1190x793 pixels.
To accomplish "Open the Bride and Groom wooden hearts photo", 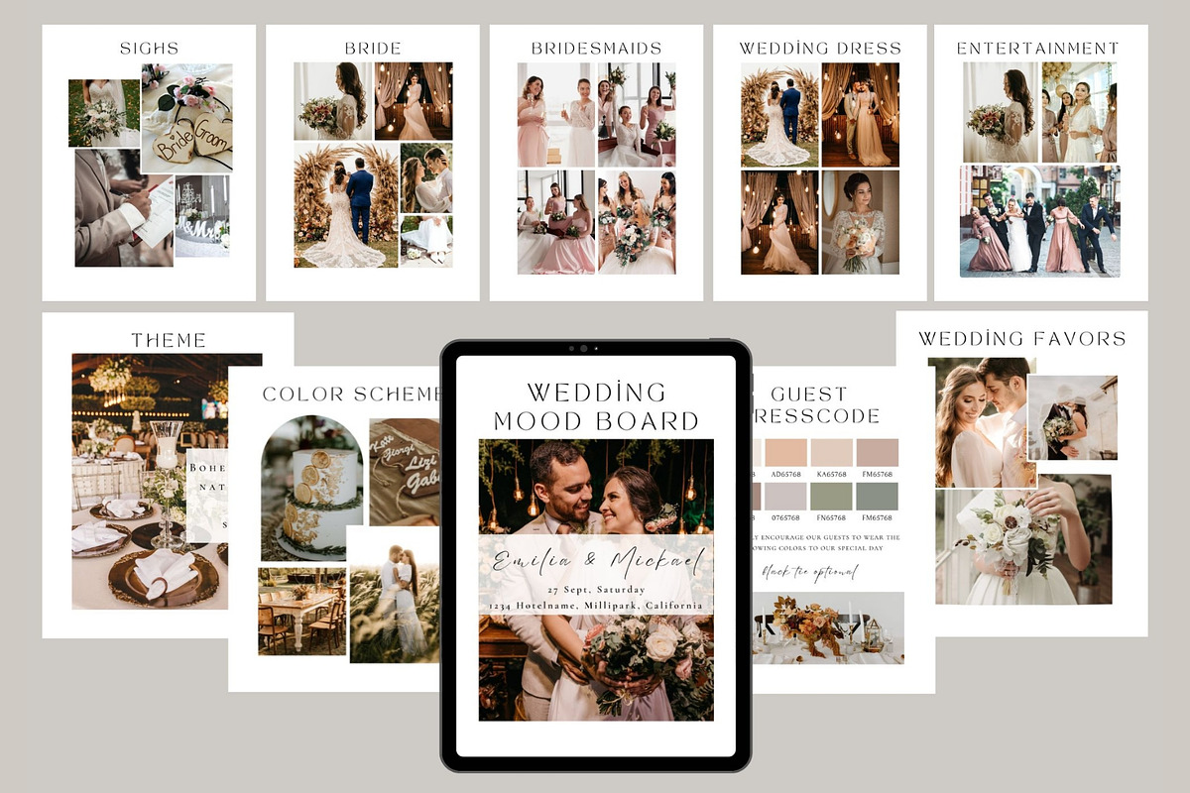I will [186, 119].
